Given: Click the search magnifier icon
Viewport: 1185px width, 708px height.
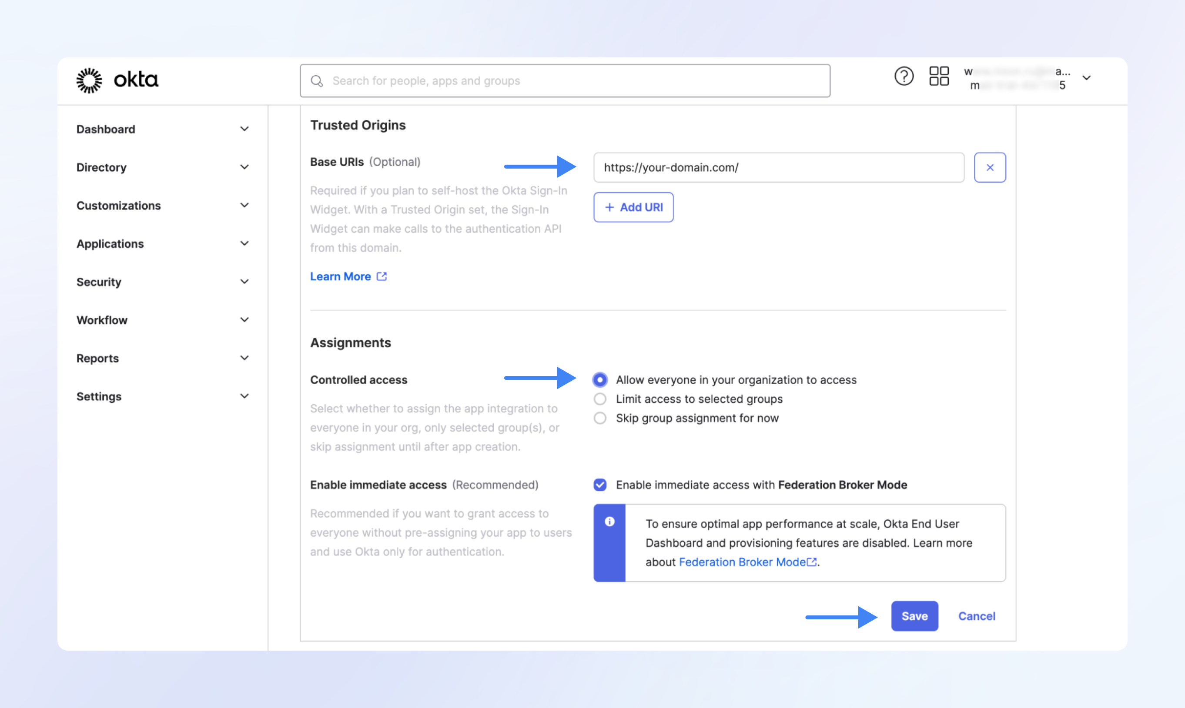Looking at the screenshot, I should pos(317,81).
